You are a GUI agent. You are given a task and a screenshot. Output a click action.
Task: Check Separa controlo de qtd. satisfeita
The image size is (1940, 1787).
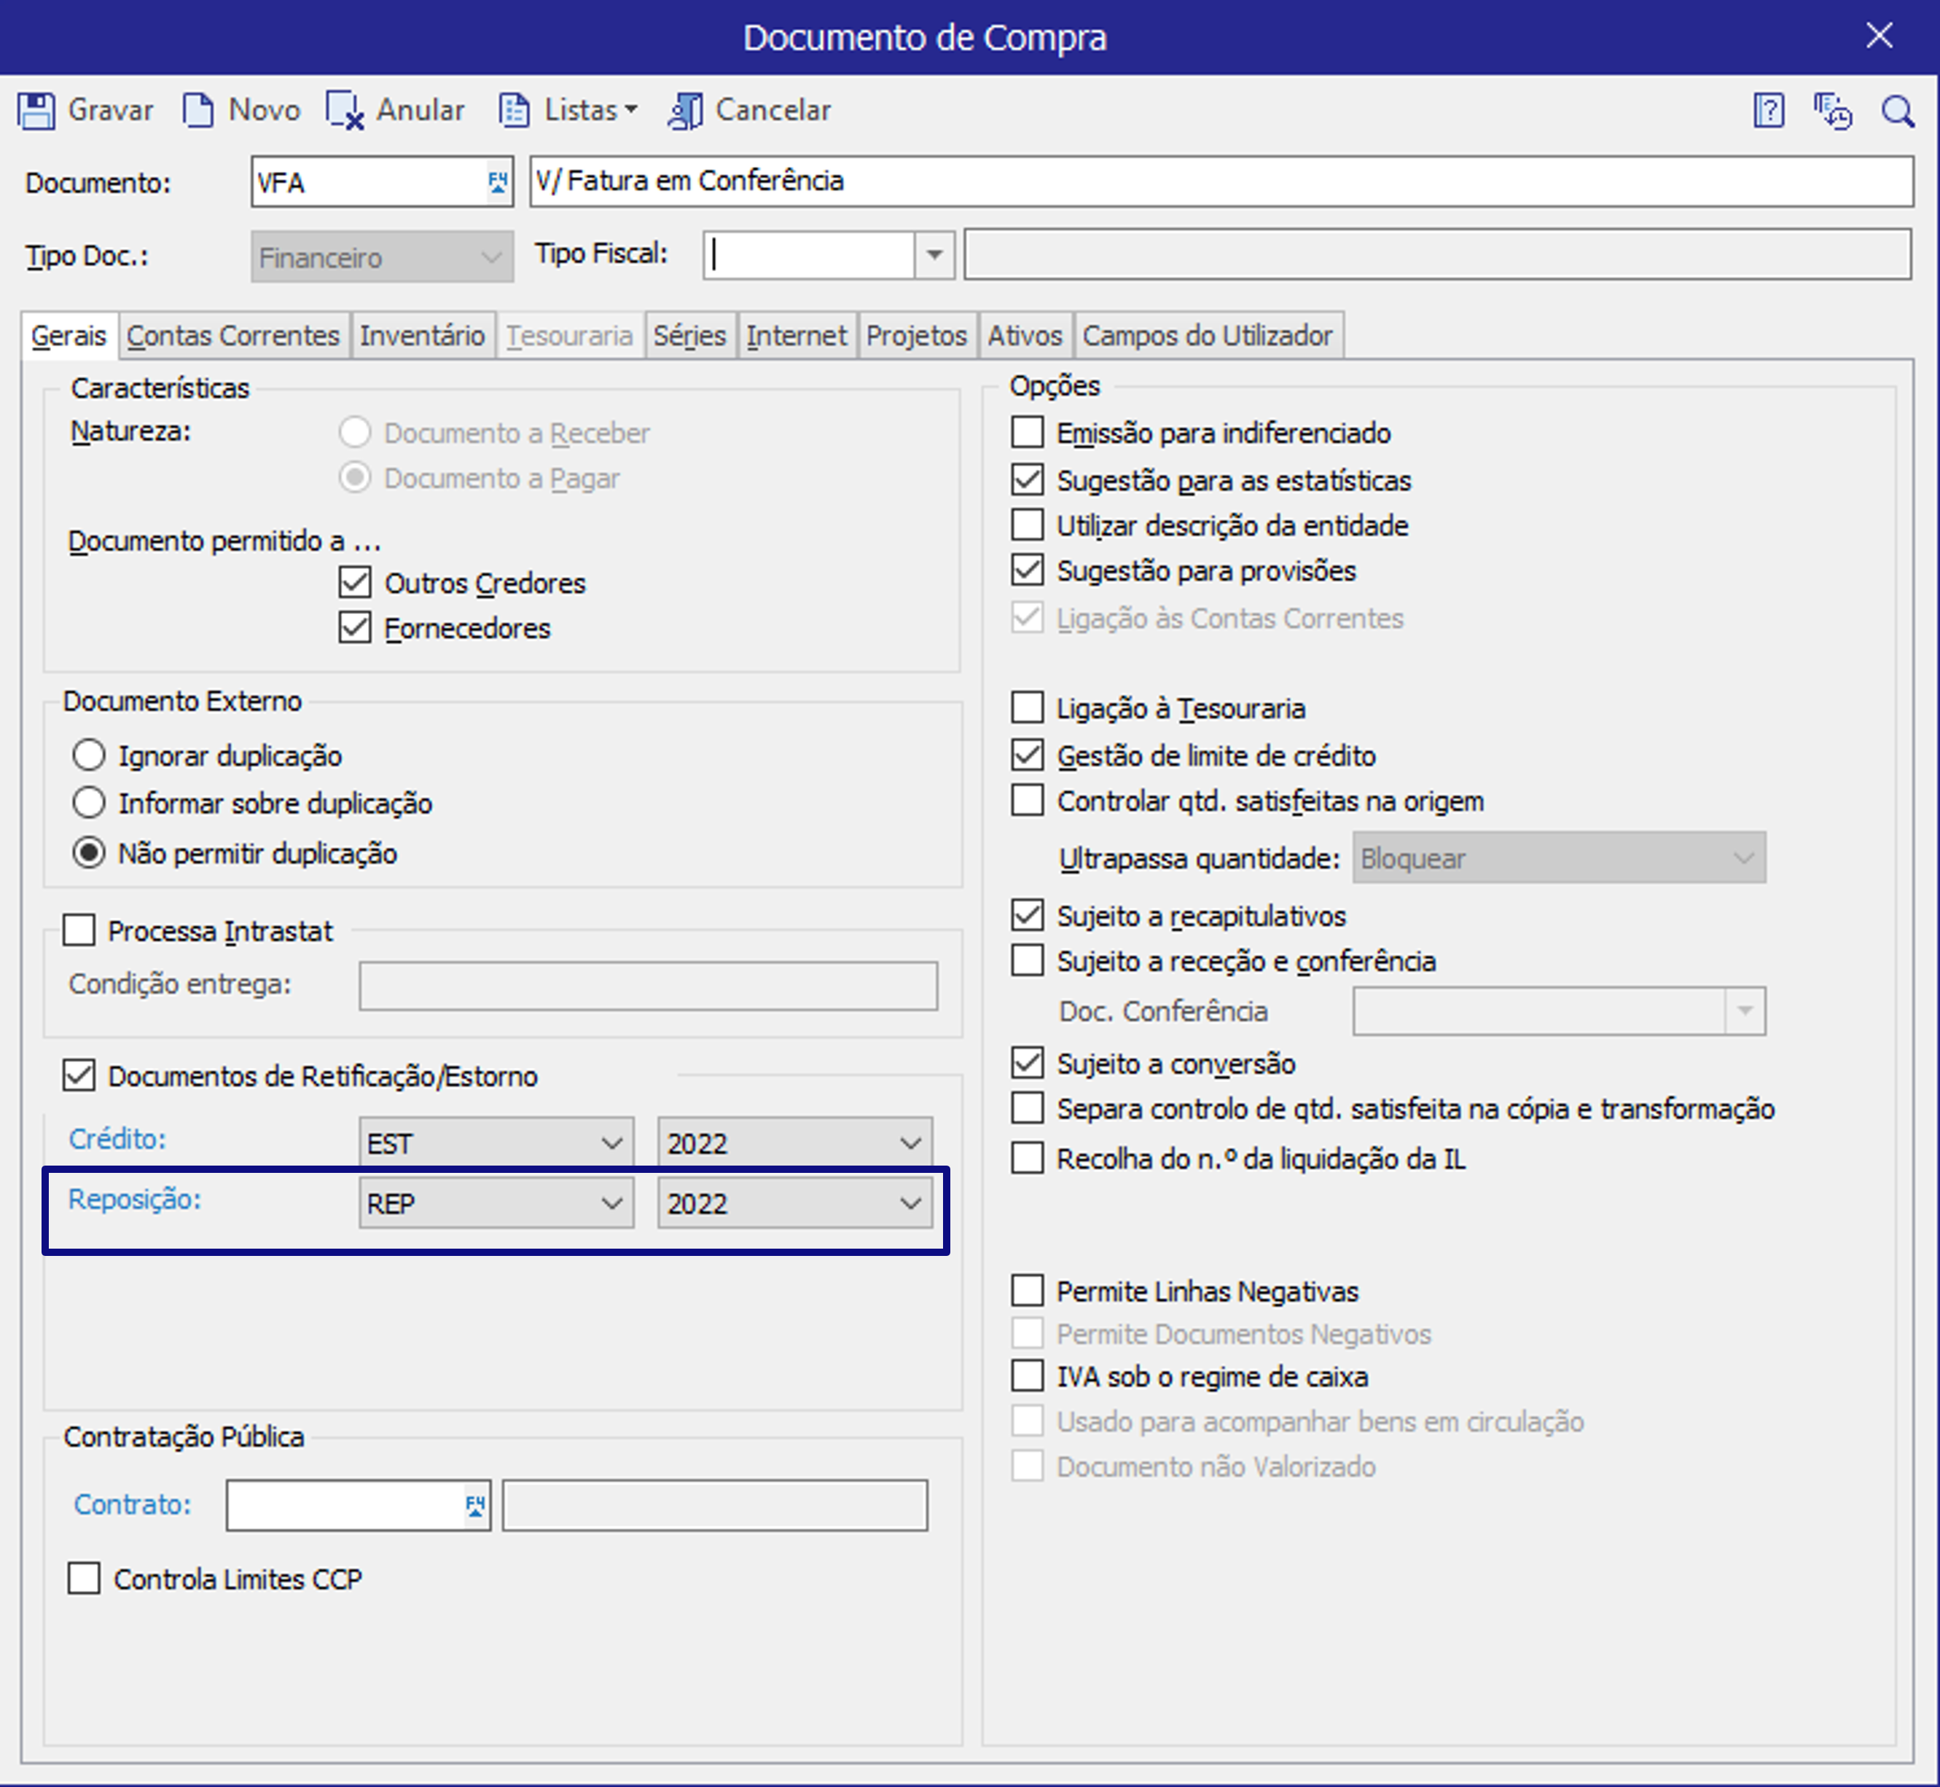click(1028, 1108)
